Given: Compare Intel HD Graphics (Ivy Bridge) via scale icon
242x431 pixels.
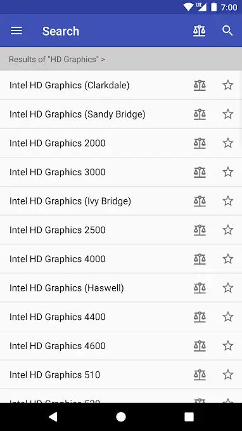Looking at the screenshot, I should pyautogui.click(x=200, y=201).
